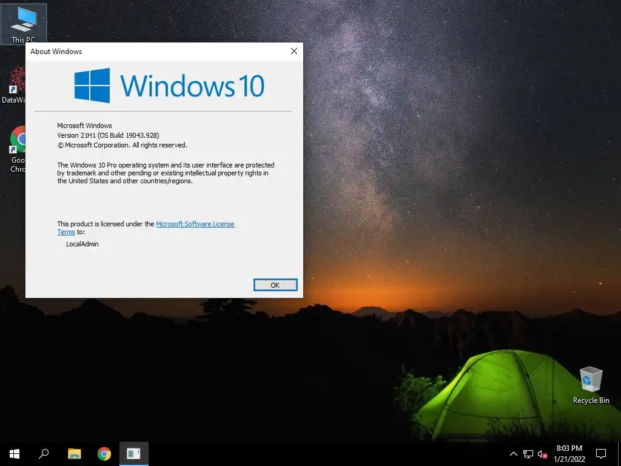The height and width of the screenshot is (466, 621).
Task: Show hidden system tray icons
Action: click(513, 454)
